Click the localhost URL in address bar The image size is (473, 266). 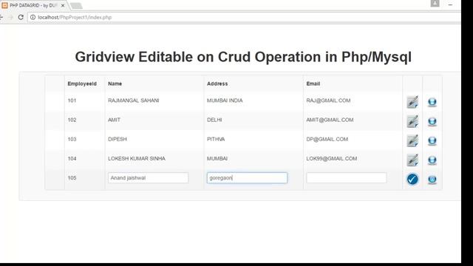tap(75, 17)
